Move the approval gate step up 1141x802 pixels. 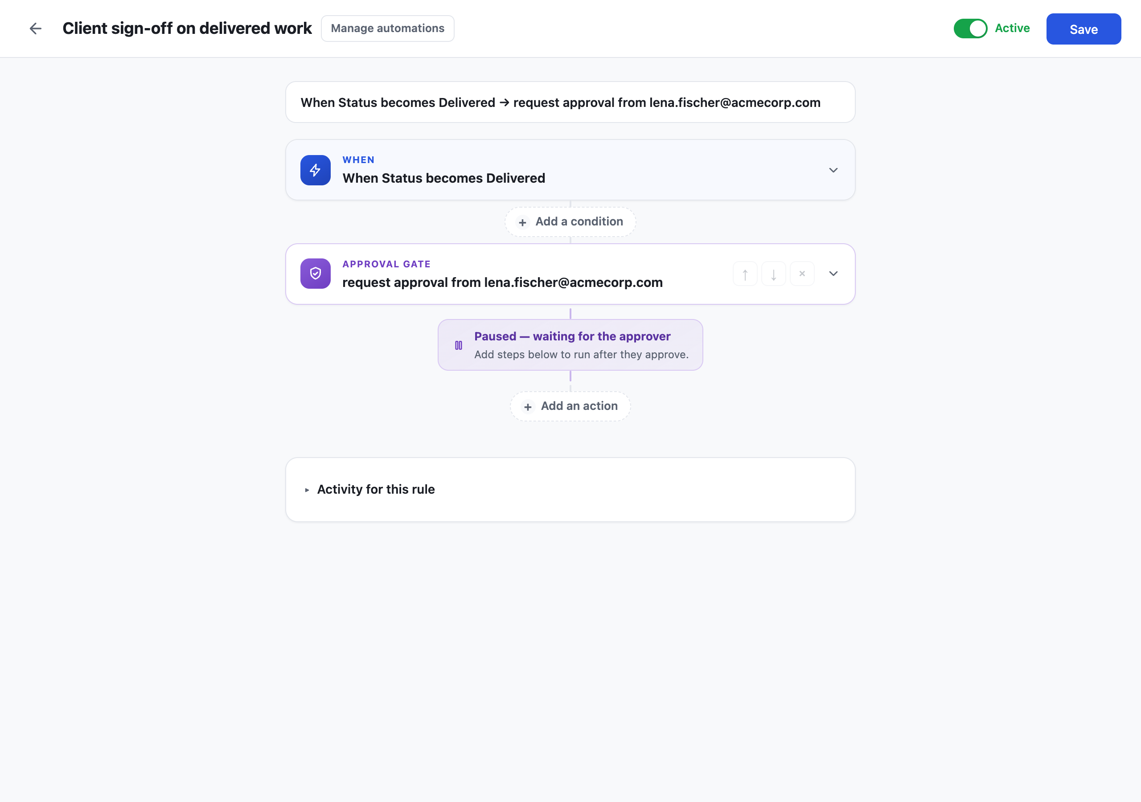coord(745,274)
